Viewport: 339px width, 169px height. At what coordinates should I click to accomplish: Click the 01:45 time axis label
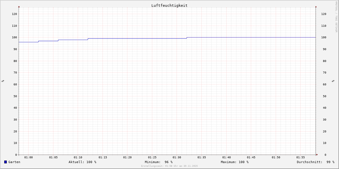click(x=251, y=157)
